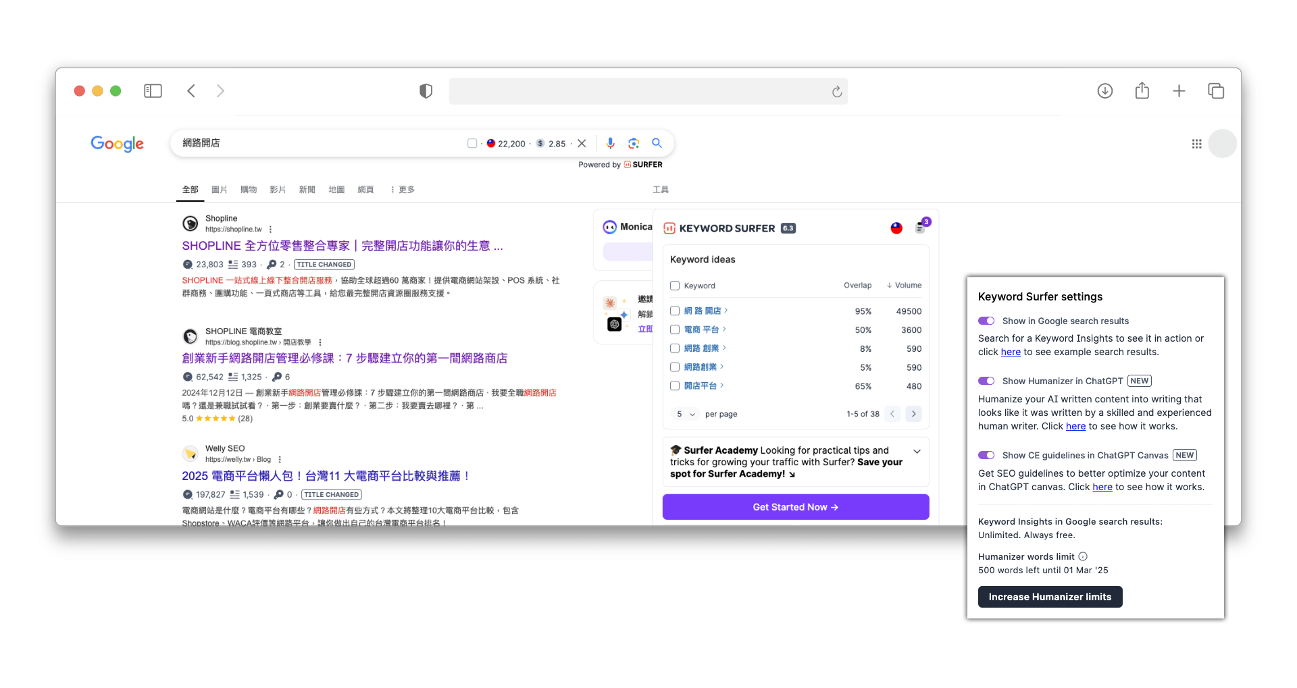Switch to the 購物 tab
This screenshot has width=1297, height=688.
click(249, 190)
